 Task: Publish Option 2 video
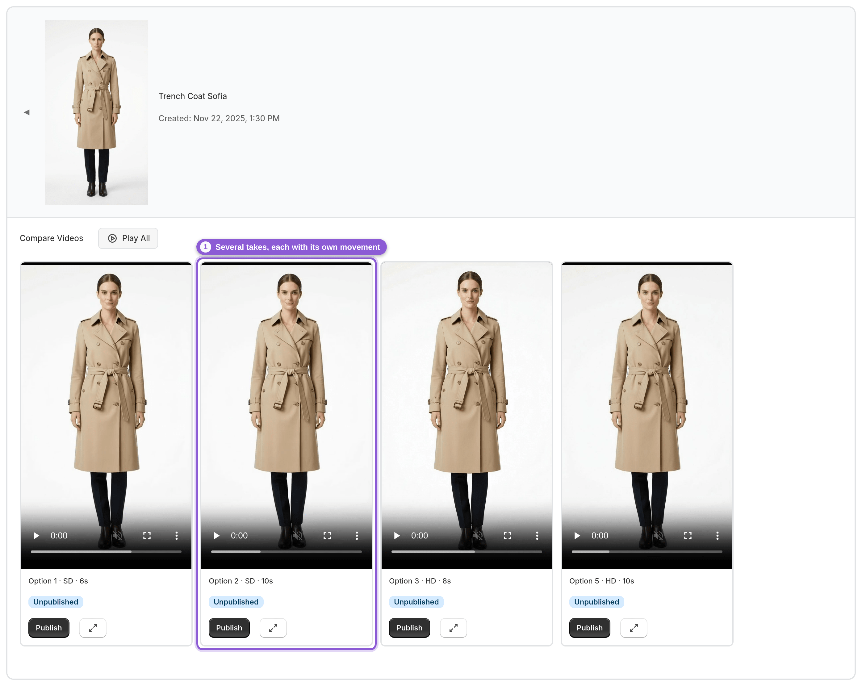pyautogui.click(x=229, y=628)
